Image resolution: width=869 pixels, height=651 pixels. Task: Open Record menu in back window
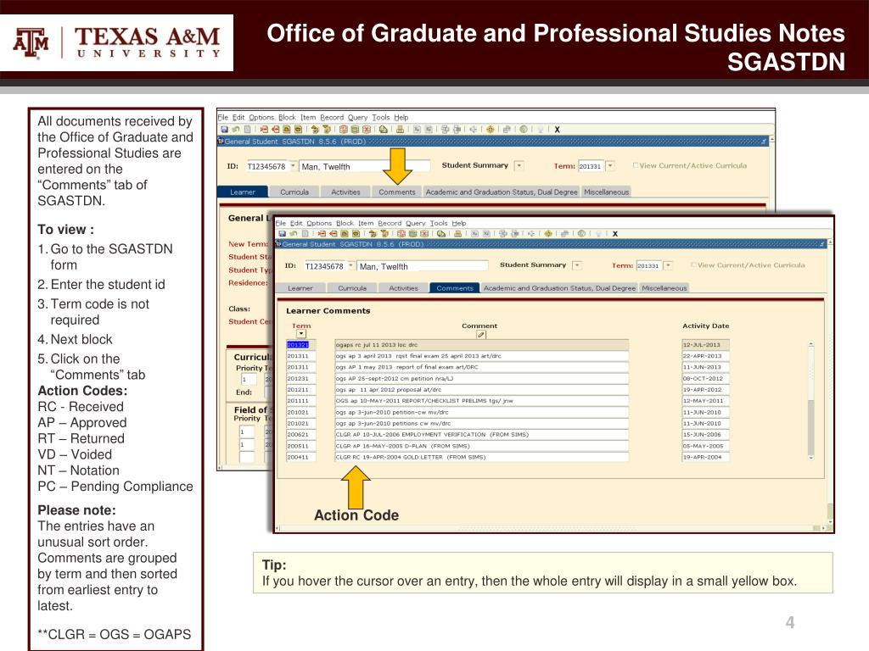click(332, 117)
